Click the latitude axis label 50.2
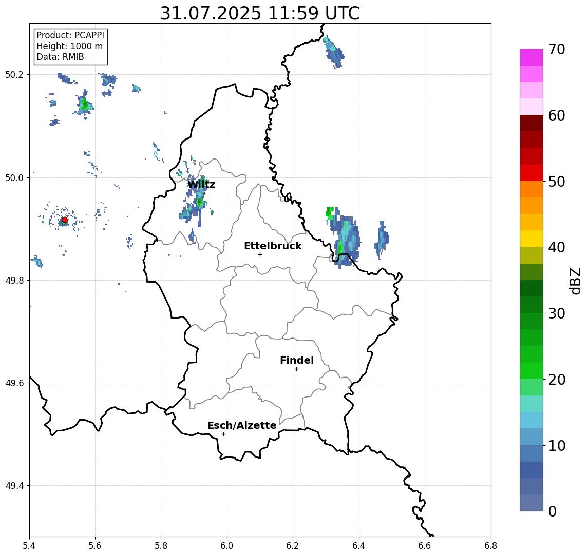588x556 pixels. [x=14, y=74]
